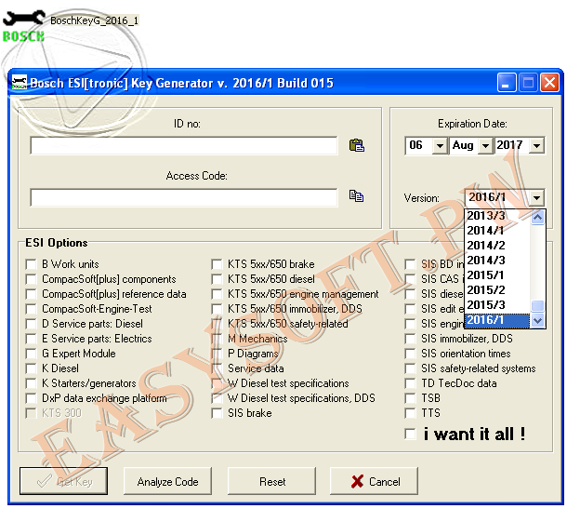Select version 2014/1 from list
This screenshot has height=522, width=580.
click(497, 230)
